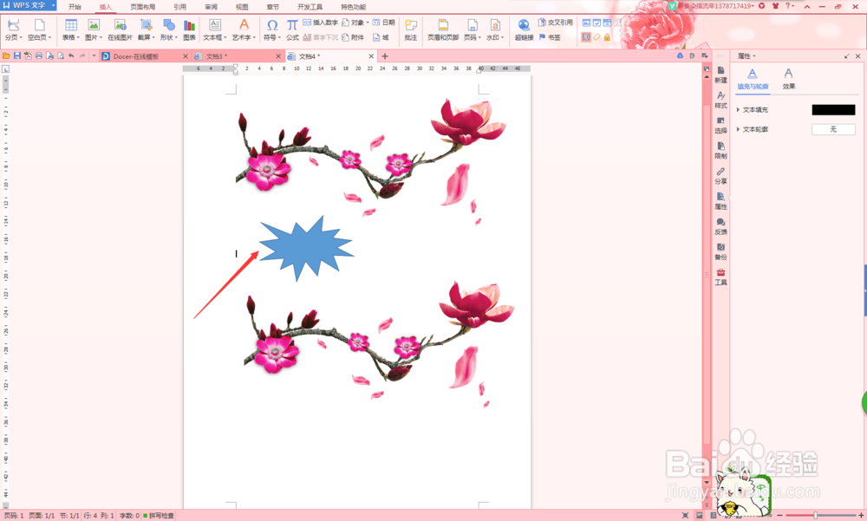Click the black 文本填充 color swatch
Image resolution: width=867 pixels, height=521 pixels.
(x=833, y=109)
